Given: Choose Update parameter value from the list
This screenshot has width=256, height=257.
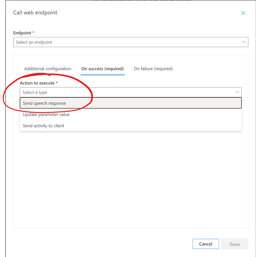Looking at the screenshot, I should coord(46,114).
